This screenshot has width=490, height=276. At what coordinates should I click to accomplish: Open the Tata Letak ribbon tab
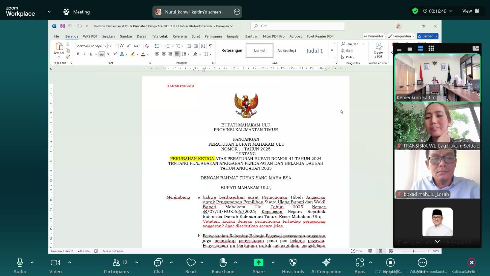pos(160,36)
